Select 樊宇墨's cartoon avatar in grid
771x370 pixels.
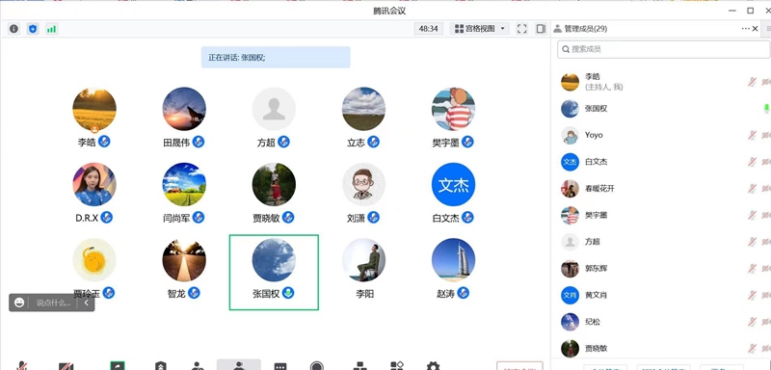(453, 109)
